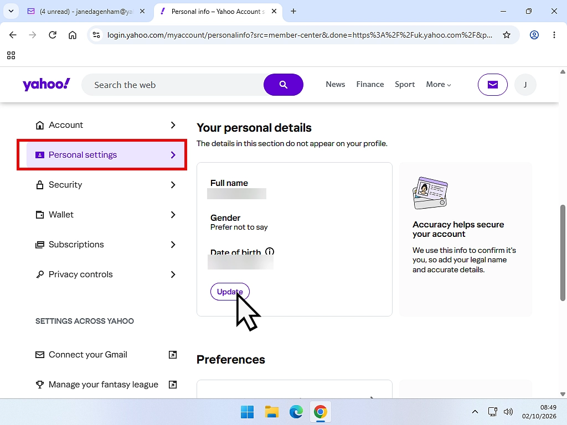
Task: Click the clock and date in taskbar
Action: 539,412
